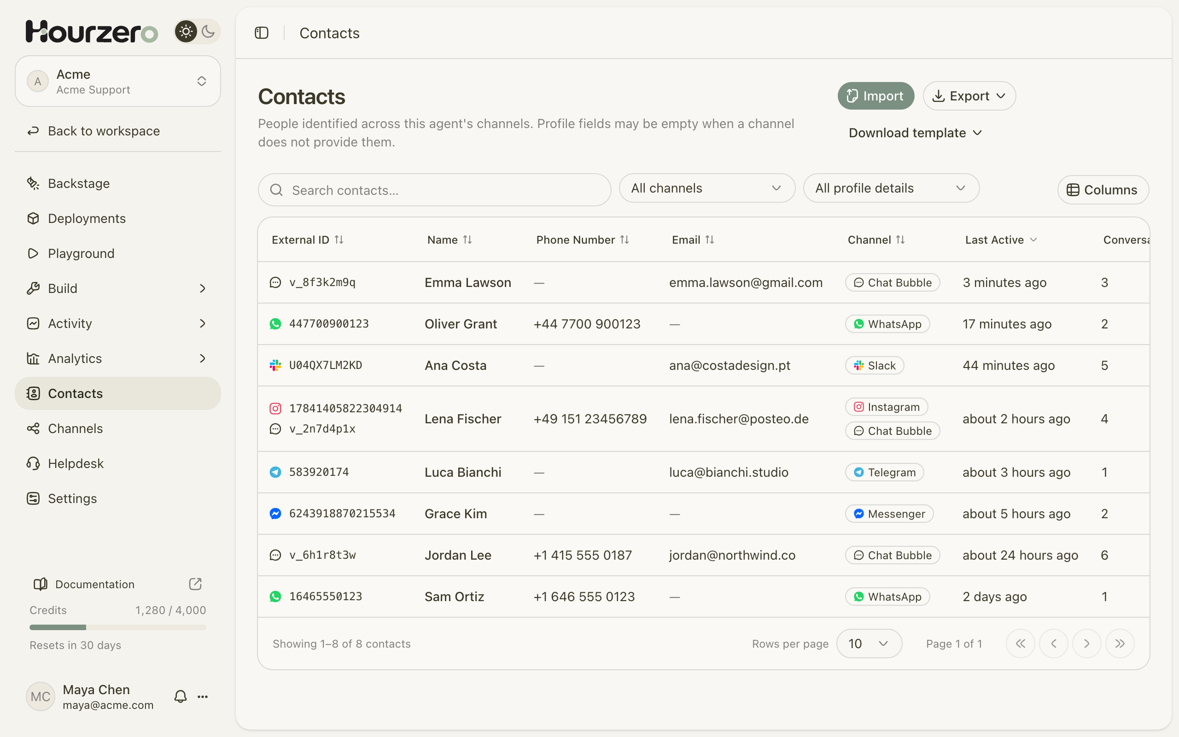Screen dimensions: 1179x737
Task: Toggle the sidebar panel icon
Action: (262, 33)
